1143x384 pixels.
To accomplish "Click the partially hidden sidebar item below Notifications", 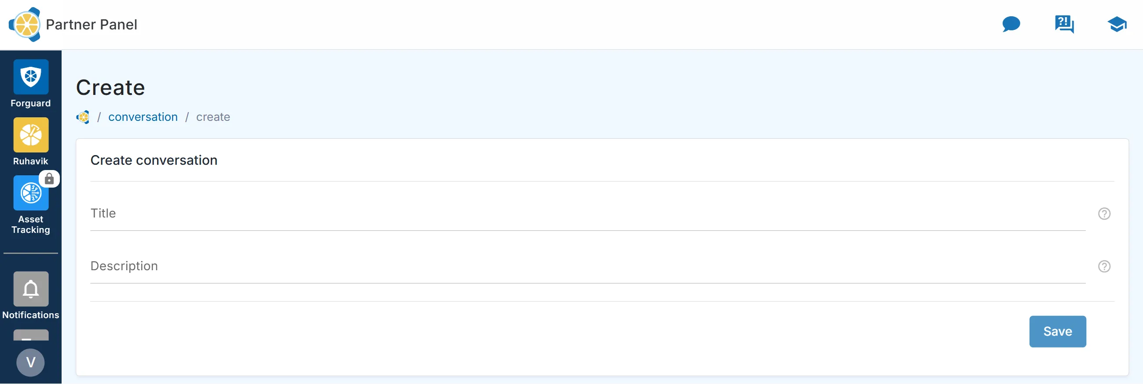I will 31,335.
